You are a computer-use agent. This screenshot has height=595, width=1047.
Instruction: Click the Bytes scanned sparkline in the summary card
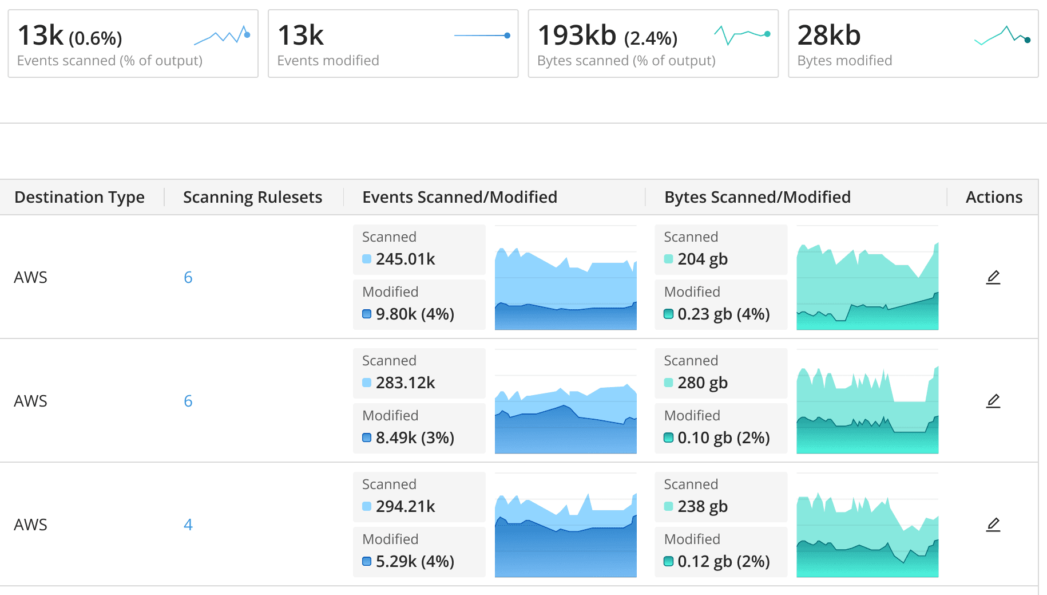pyautogui.click(x=742, y=35)
